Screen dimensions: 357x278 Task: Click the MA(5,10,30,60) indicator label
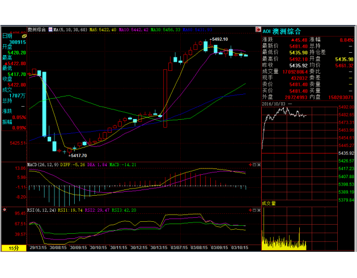click(70, 30)
